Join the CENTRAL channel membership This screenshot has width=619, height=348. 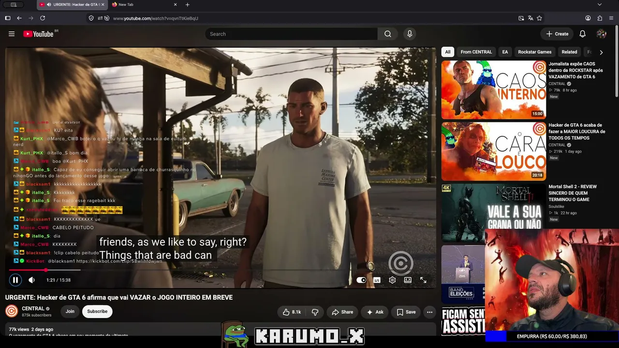(70, 312)
